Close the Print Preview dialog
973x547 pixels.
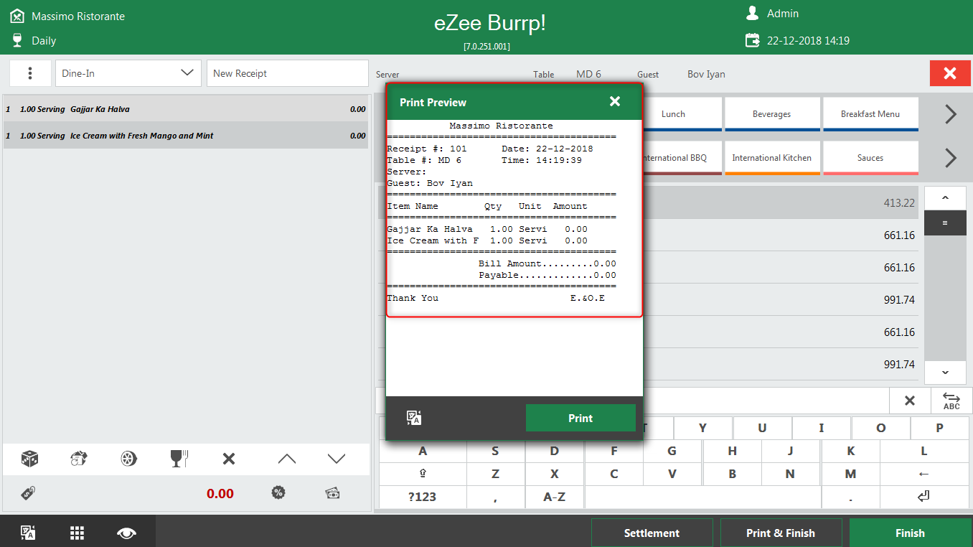615,102
